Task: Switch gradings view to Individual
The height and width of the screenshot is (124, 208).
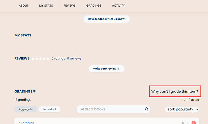Action: point(50,109)
